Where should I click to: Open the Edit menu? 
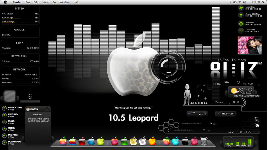pos(36,2)
